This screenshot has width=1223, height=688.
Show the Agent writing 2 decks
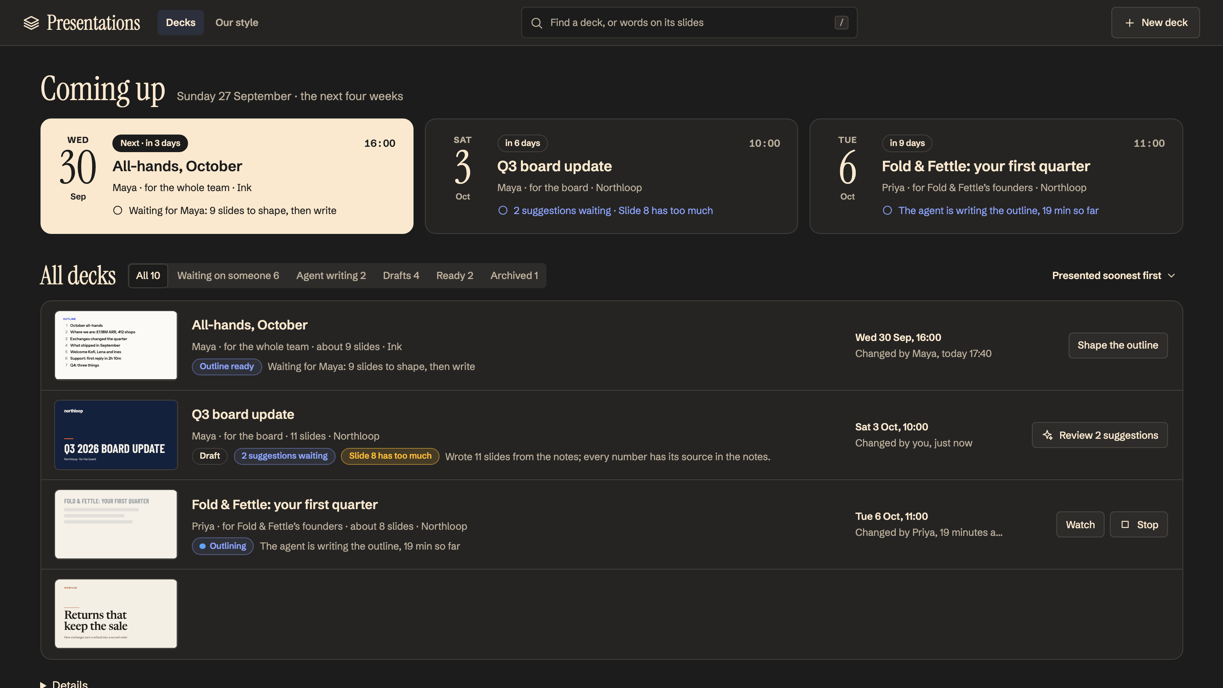point(331,275)
